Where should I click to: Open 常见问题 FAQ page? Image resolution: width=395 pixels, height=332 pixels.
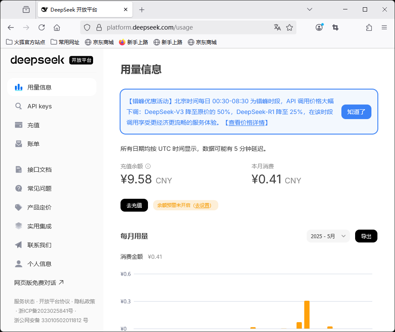(x=51, y=188)
